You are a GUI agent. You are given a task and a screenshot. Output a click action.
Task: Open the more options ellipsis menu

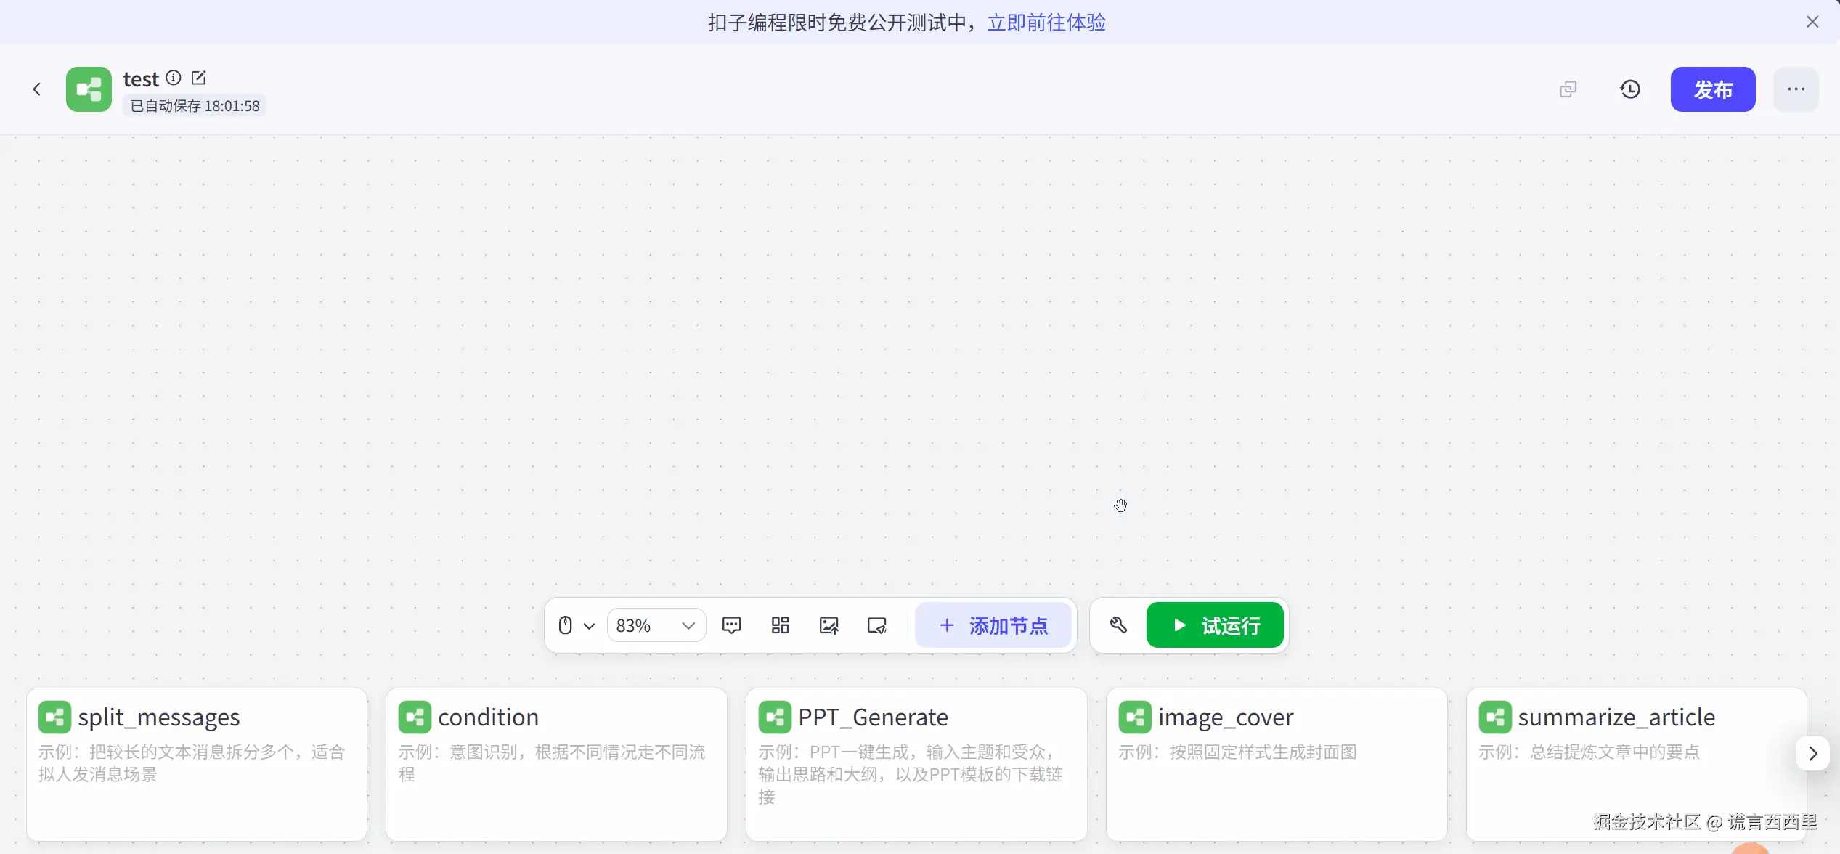pyautogui.click(x=1796, y=89)
